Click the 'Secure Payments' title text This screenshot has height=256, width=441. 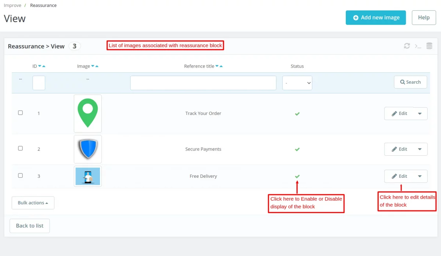[x=203, y=149]
